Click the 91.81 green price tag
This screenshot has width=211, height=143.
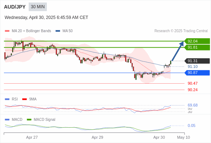197,47
